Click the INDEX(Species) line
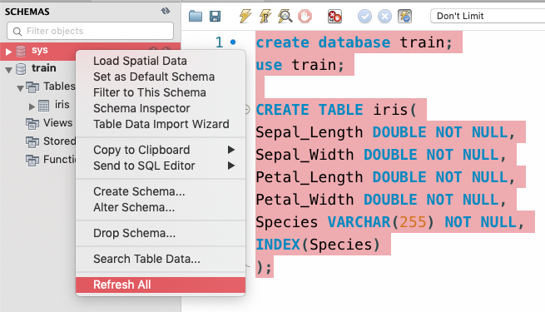Viewport: 545px width, 312px height. (x=318, y=245)
